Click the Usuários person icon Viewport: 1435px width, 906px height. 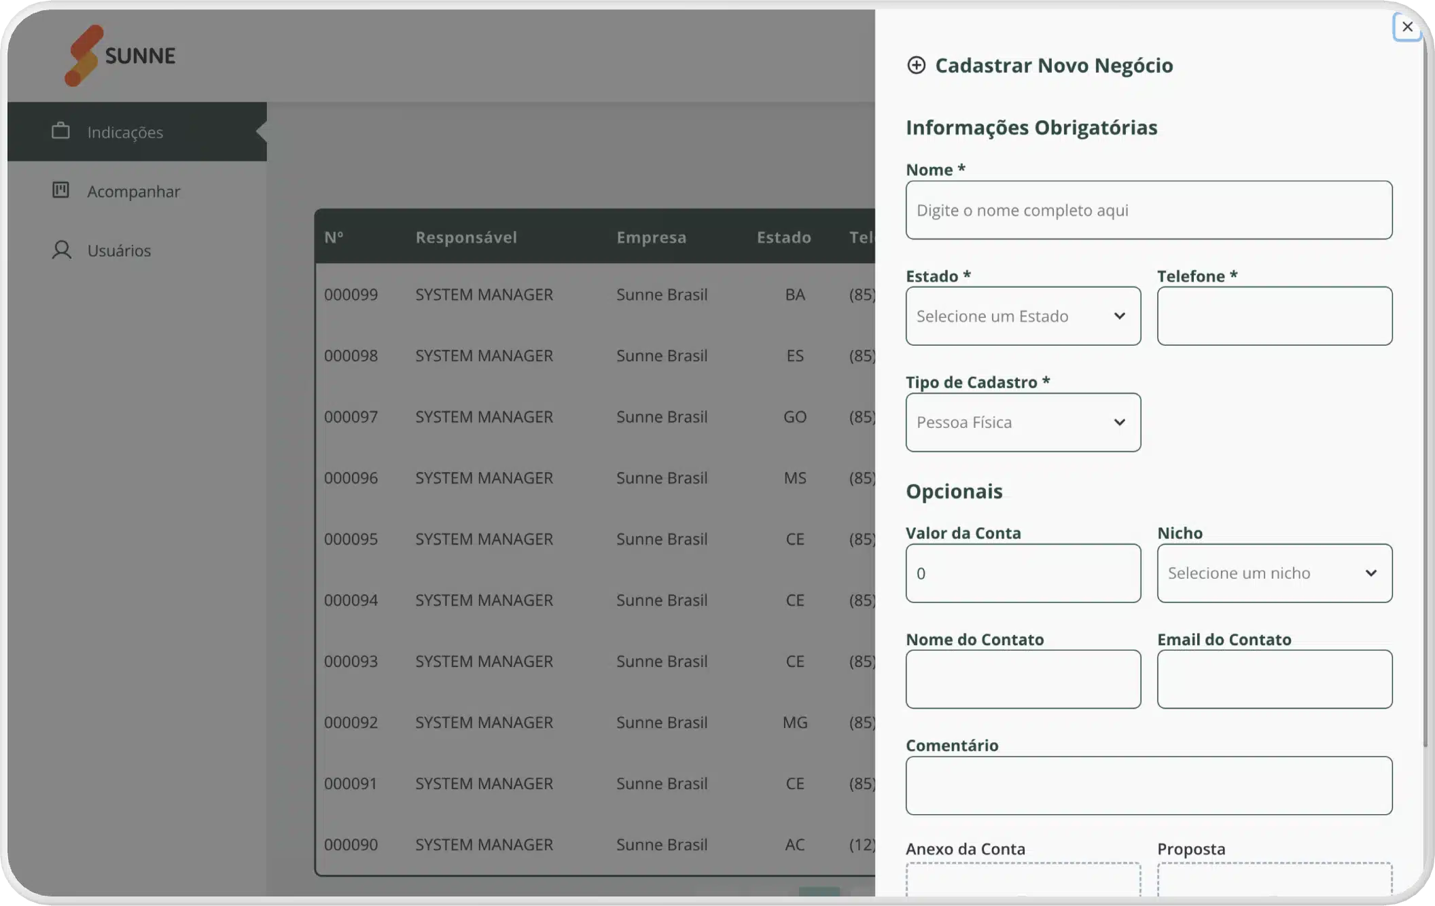tap(61, 250)
